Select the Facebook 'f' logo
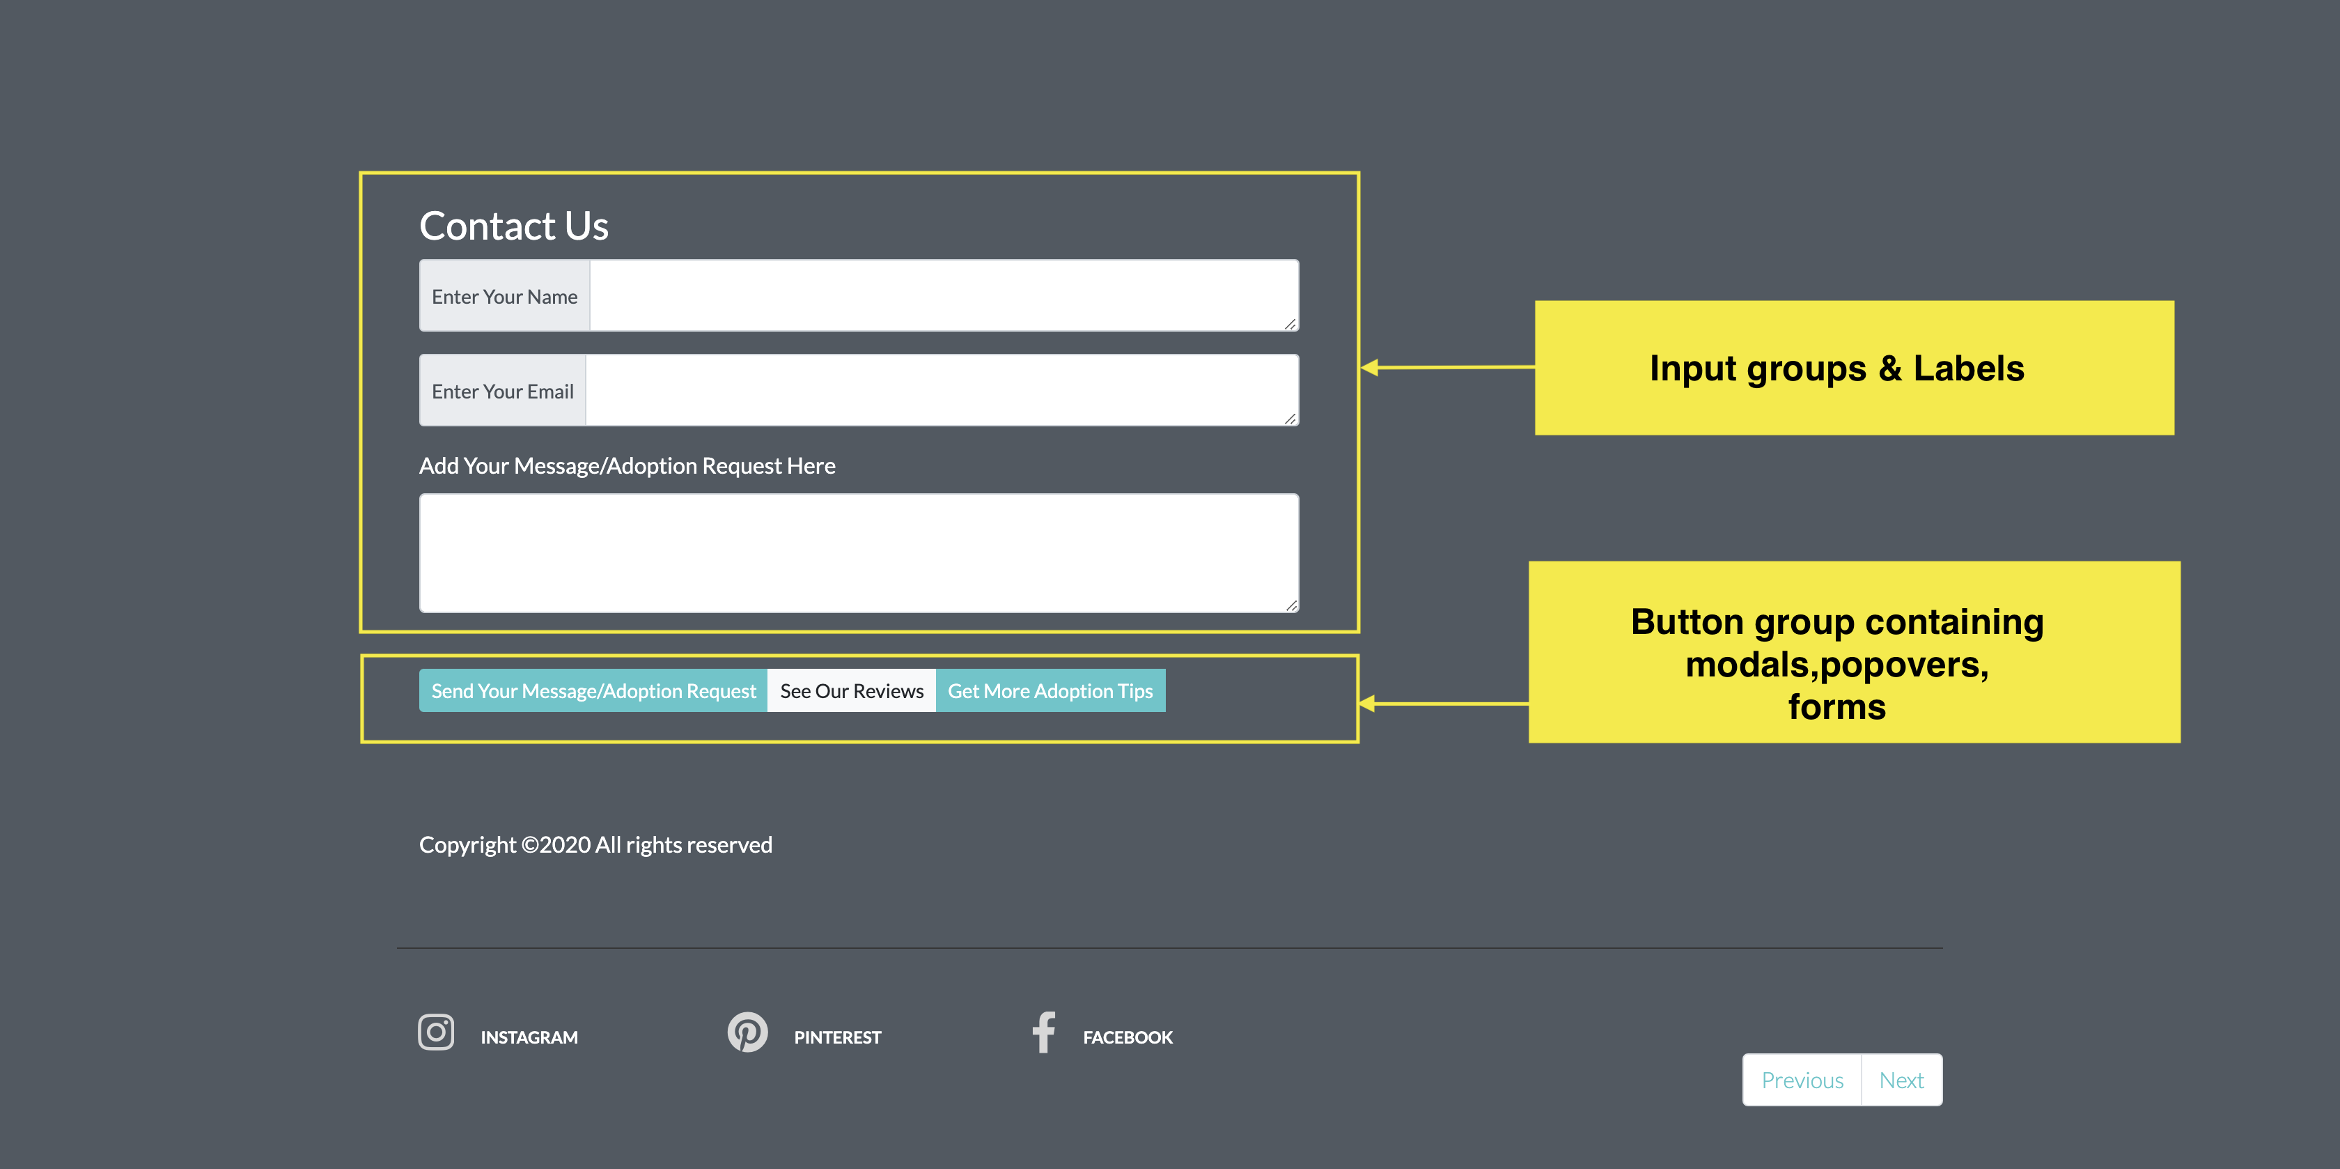This screenshot has height=1169, width=2340. point(1043,1032)
